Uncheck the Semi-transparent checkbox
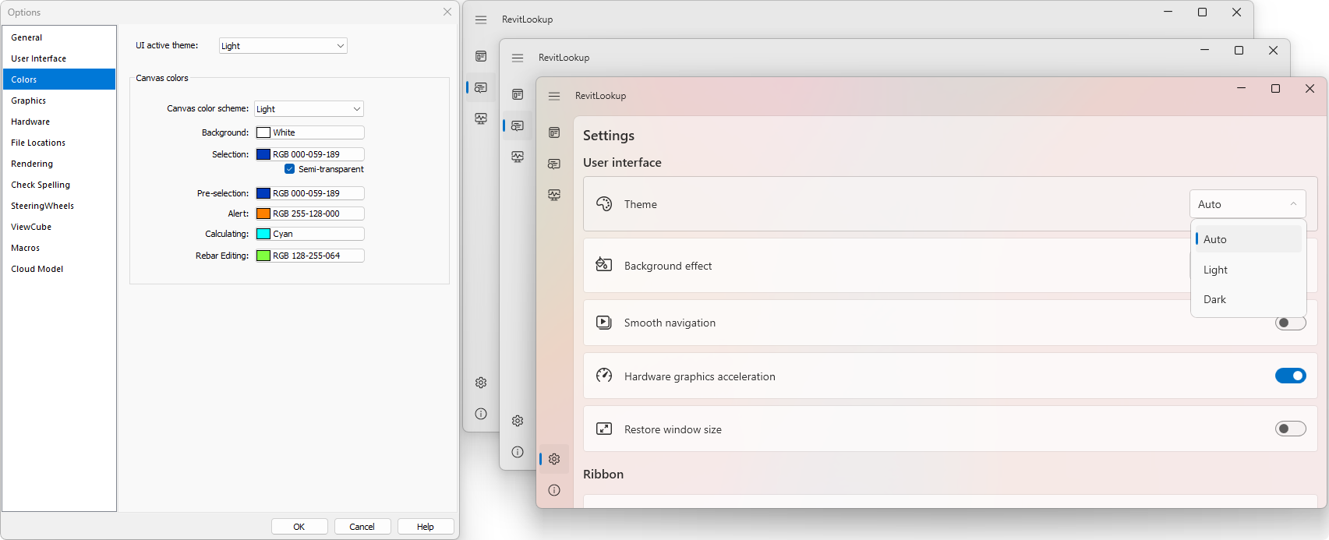This screenshot has height=540, width=1329. tap(290, 169)
